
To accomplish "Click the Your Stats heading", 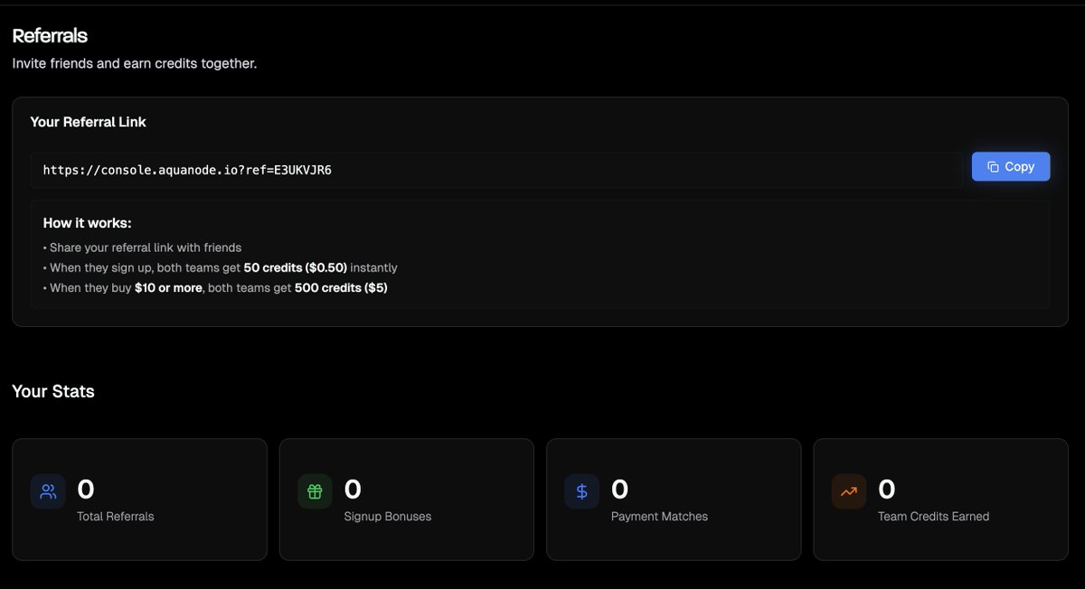I will [53, 391].
